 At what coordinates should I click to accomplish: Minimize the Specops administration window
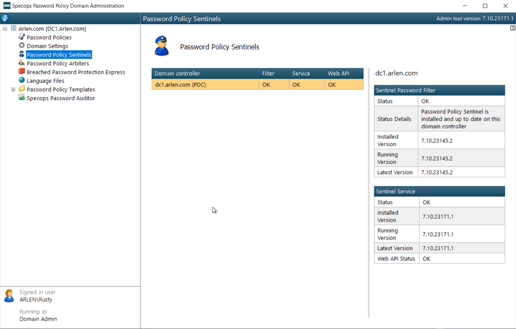465,6
